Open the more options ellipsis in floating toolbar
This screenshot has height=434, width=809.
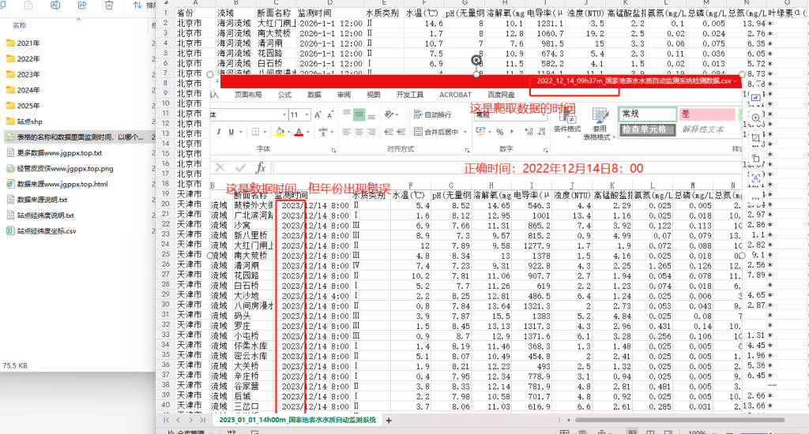pyautogui.click(x=755, y=198)
